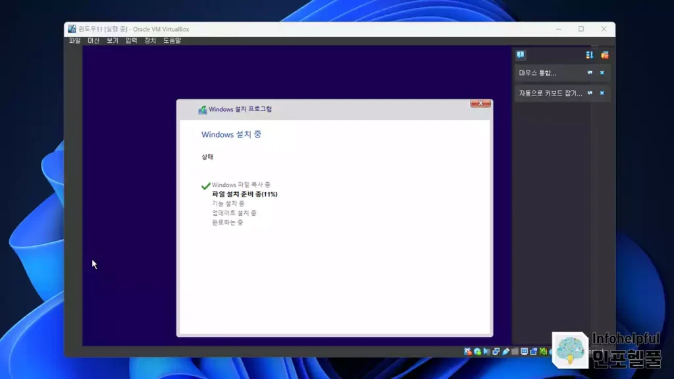Dismiss the 자동으로 키보드 잡기 notification

(x=602, y=93)
